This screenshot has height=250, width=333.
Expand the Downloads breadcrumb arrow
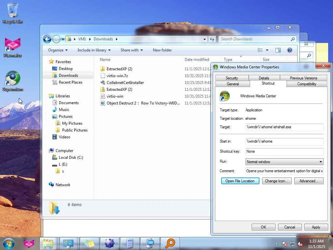pos(117,39)
